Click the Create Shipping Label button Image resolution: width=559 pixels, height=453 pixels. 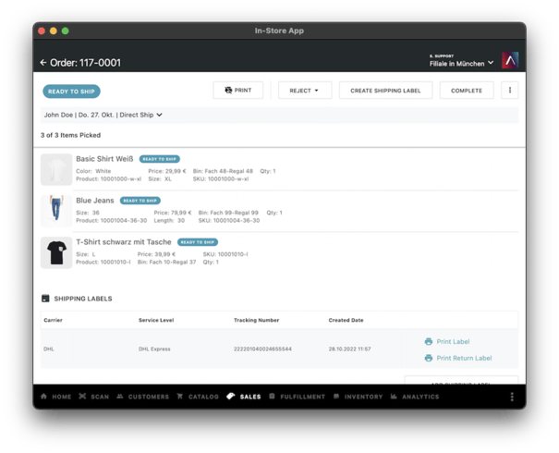(x=385, y=91)
